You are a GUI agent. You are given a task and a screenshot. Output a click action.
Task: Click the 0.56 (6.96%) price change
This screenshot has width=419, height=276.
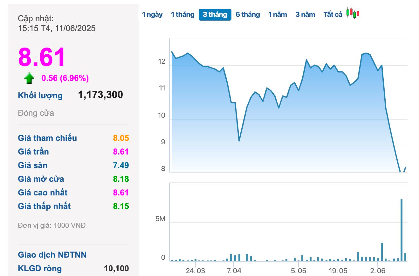click(65, 78)
